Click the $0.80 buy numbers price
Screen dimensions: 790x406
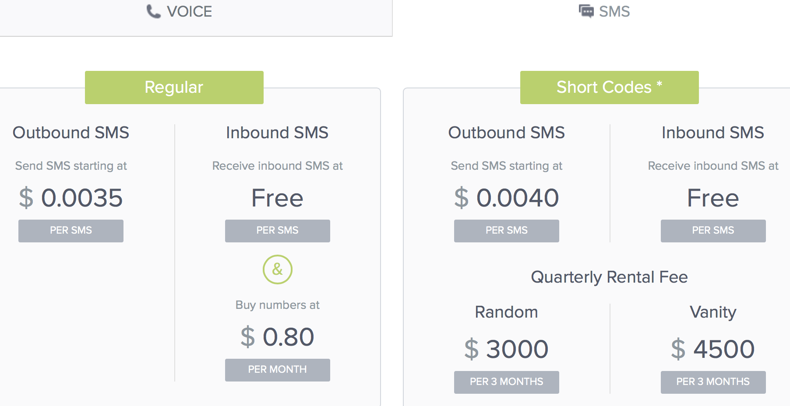coord(277,337)
